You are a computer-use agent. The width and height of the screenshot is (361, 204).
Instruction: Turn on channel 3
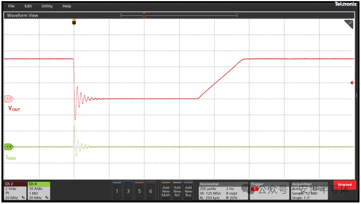point(128,191)
